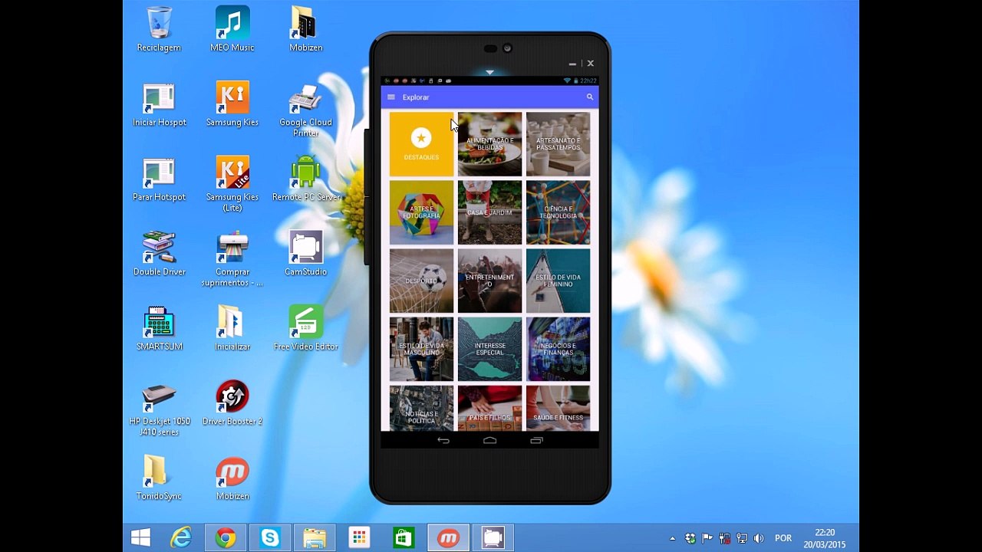The width and height of the screenshot is (982, 552).
Task: Select the MEO Music desktop icon
Action: click(x=232, y=29)
